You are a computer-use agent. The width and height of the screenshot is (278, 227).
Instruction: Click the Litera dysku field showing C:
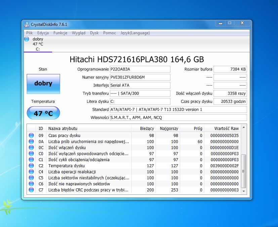coord(140,101)
